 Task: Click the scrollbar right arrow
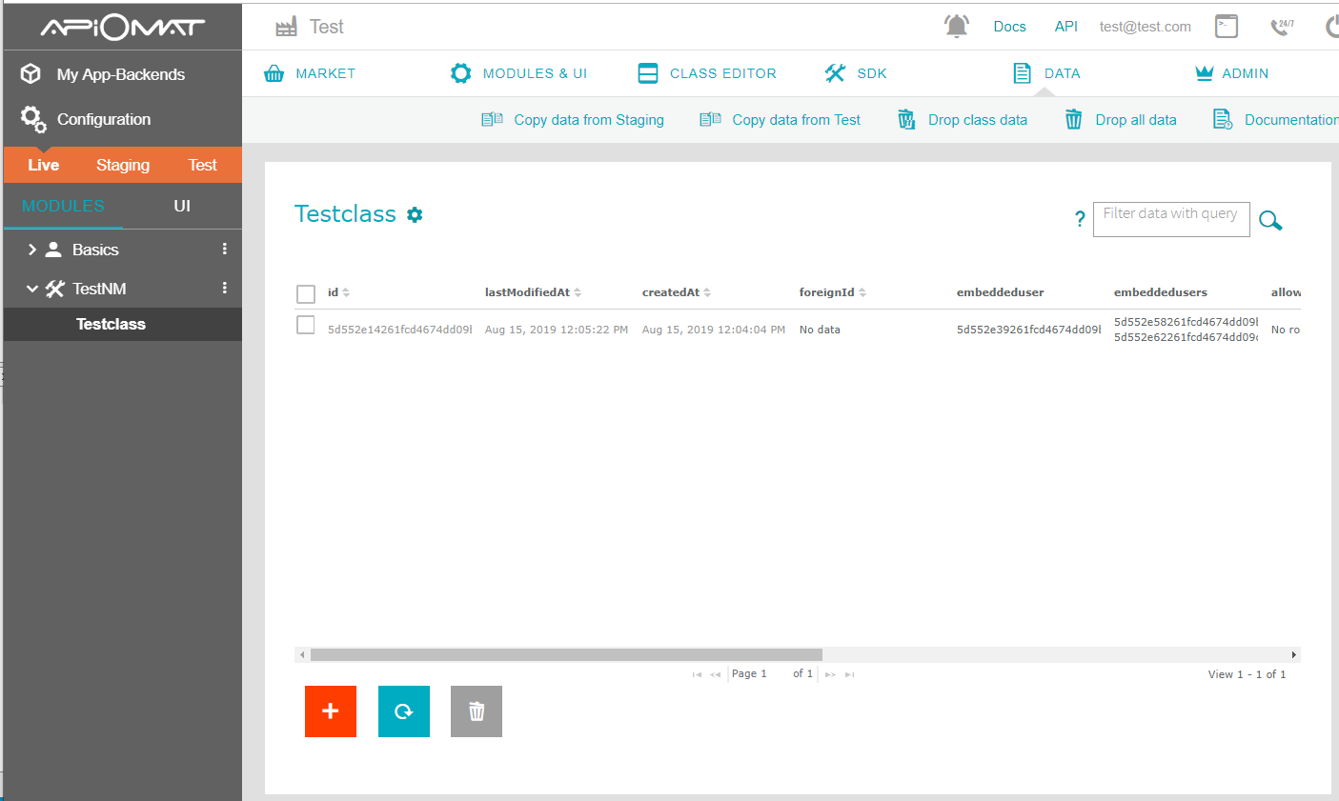click(1294, 654)
